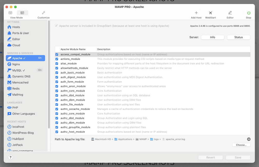
Task: Uncheck the access_compat_module checkbox
Action: point(57,54)
